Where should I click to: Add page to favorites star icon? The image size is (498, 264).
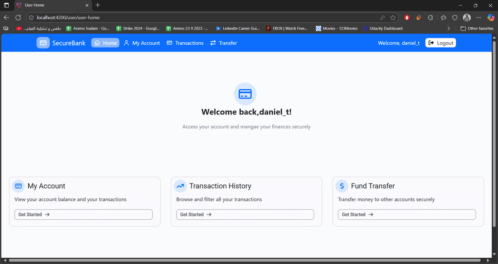393,17
